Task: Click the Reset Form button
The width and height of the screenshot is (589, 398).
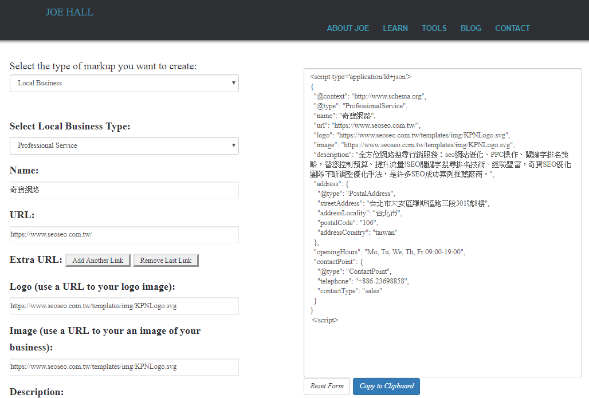Action: (327, 387)
